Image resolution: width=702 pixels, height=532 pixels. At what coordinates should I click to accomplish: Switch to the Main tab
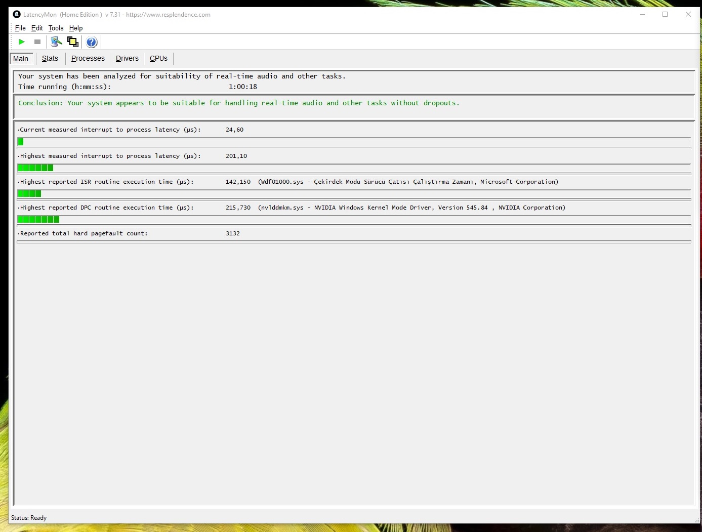pyautogui.click(x=21, y=59)
